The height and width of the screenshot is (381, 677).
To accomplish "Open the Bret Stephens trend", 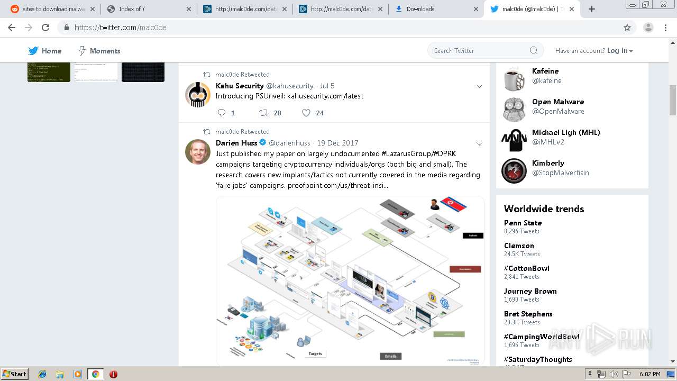I will pos(528,314).
